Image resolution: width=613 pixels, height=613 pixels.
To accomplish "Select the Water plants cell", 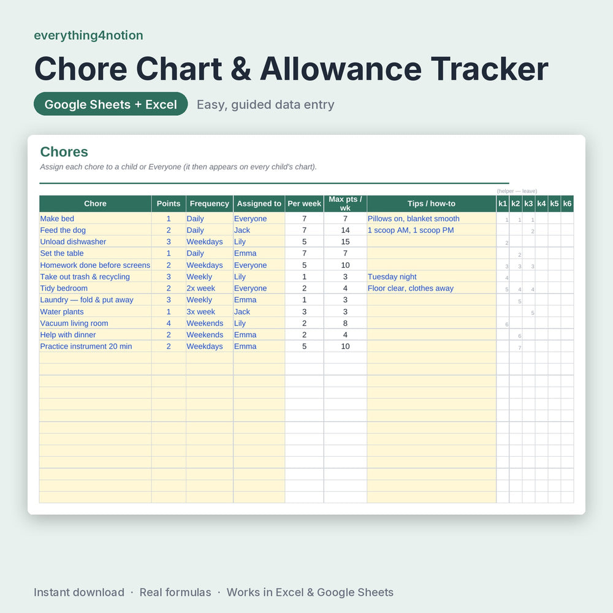I will [96, 311].
